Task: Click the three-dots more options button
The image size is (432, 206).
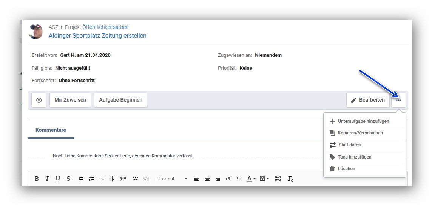Action: coord(399,100)
